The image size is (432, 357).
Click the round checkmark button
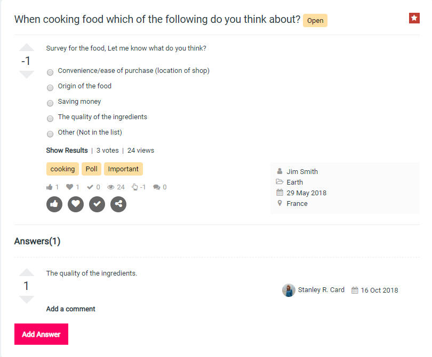tap(97, 204)
